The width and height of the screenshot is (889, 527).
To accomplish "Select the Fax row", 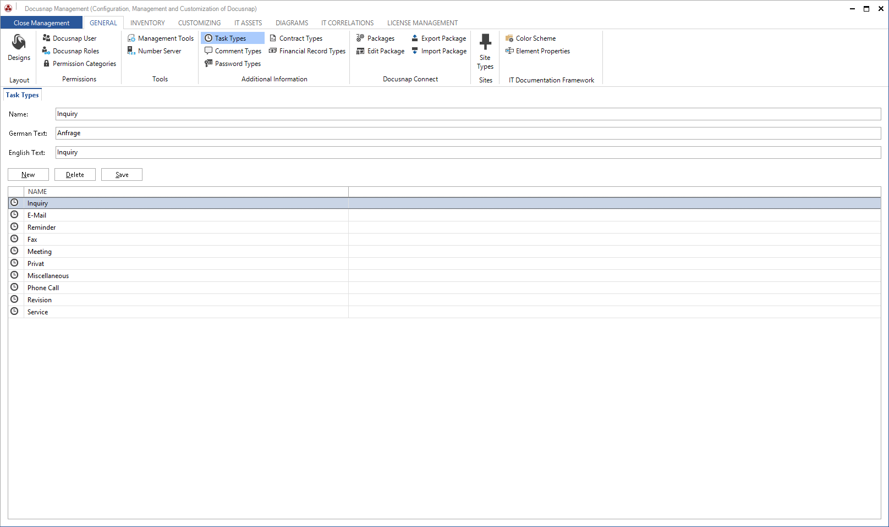I will 444,239.
